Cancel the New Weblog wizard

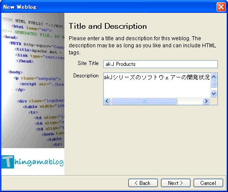point(208,183)
